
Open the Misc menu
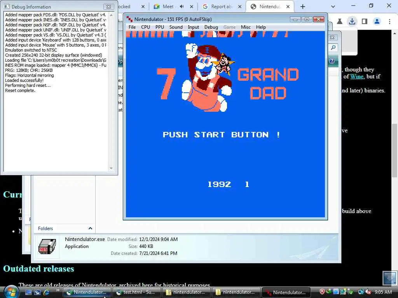pos(246,27)
